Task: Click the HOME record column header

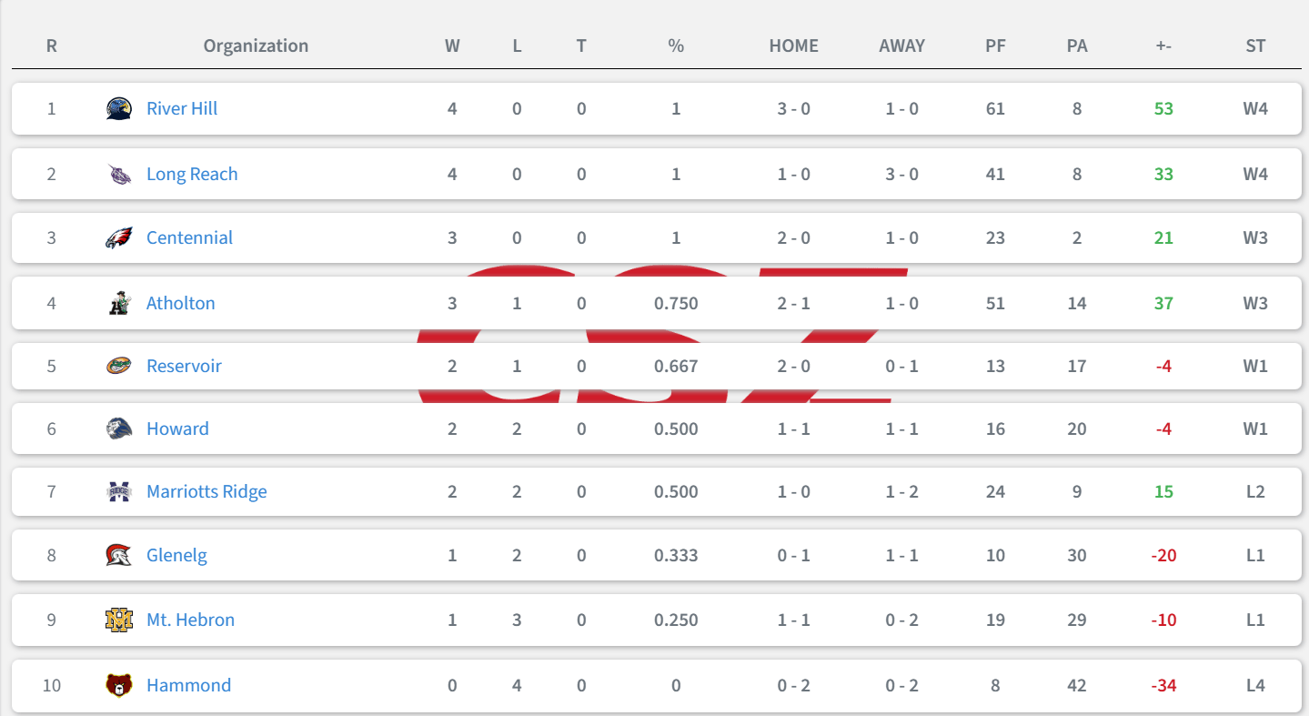Action: 793,45
